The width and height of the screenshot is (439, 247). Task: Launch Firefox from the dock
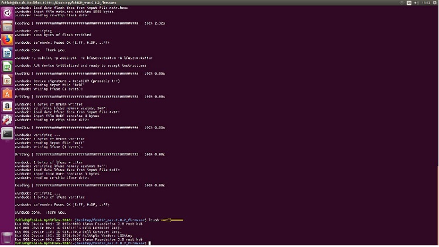[x=7, y=40]
